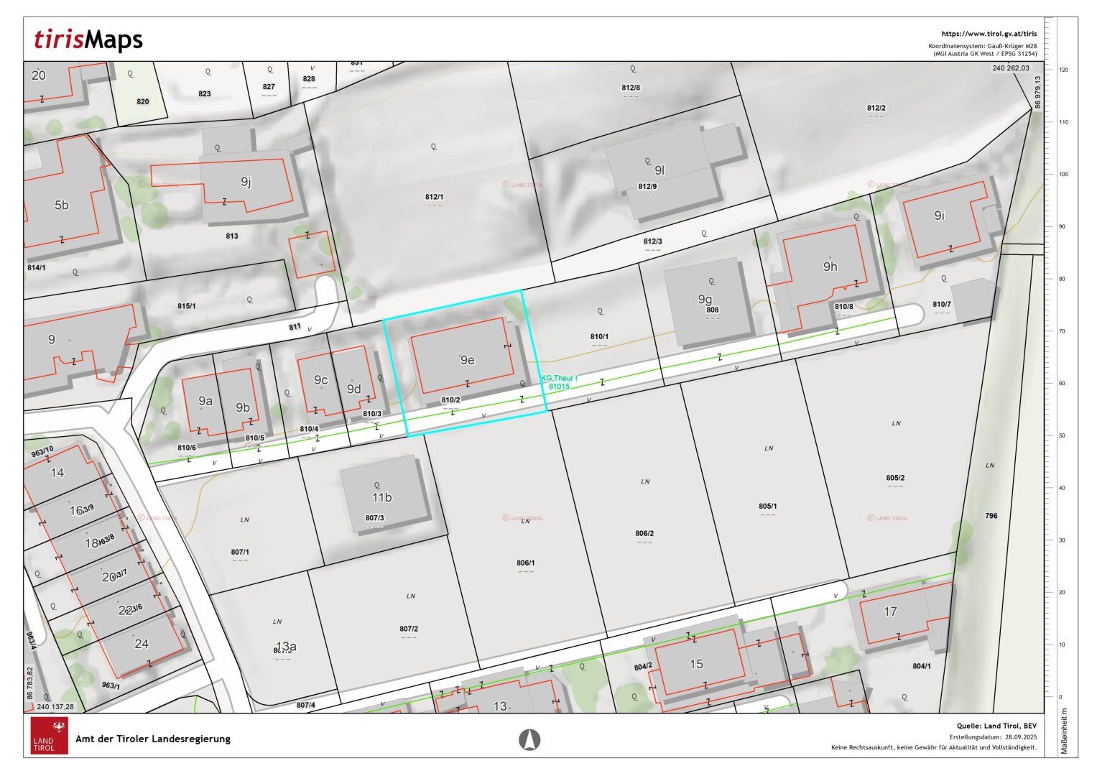Click the red Land Tirol eagle logo

point(50,734)
